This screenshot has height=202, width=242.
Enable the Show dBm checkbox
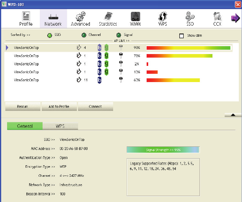click(x=181, y=36)
